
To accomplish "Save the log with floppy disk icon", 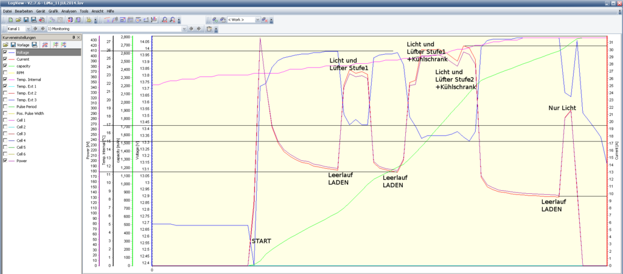I will 26,19.
